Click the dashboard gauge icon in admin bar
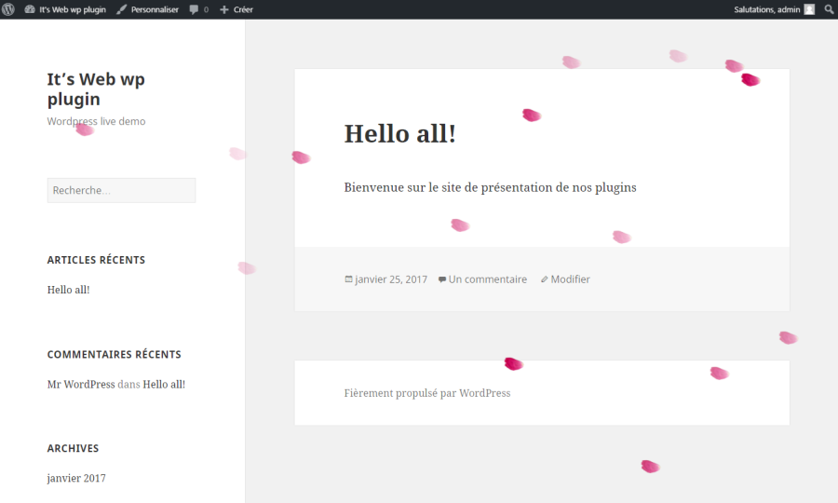This screenshot has width=838, height=503. click(x=30, y=9)
